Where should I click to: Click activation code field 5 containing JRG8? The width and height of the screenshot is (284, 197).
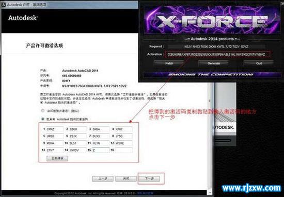[x=55, y=136]
